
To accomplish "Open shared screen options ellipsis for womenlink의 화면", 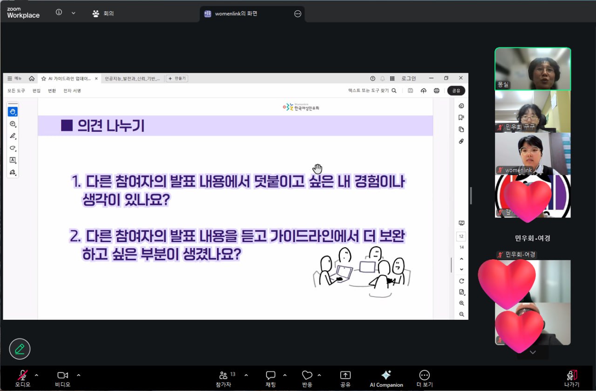I will (x=298, y=14).
